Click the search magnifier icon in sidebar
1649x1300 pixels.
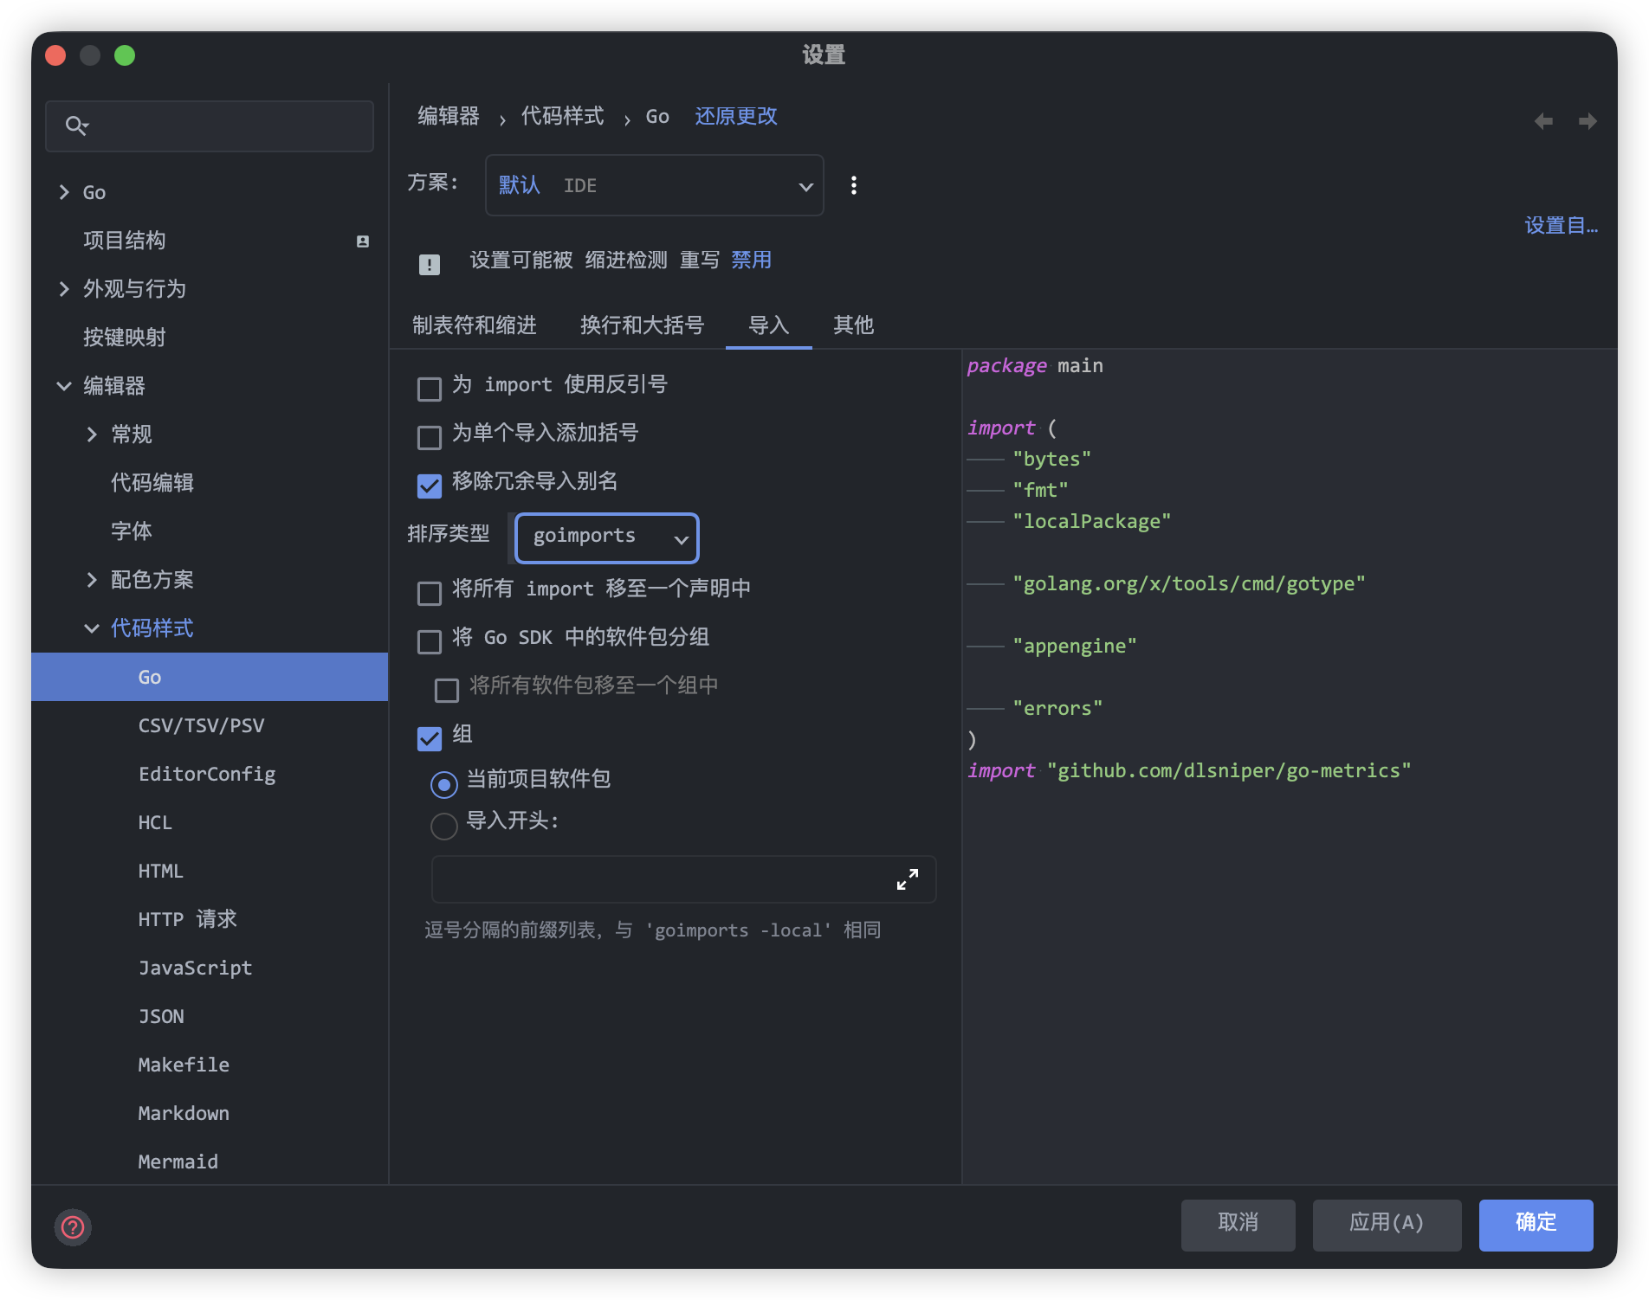[x=76, y=126]
